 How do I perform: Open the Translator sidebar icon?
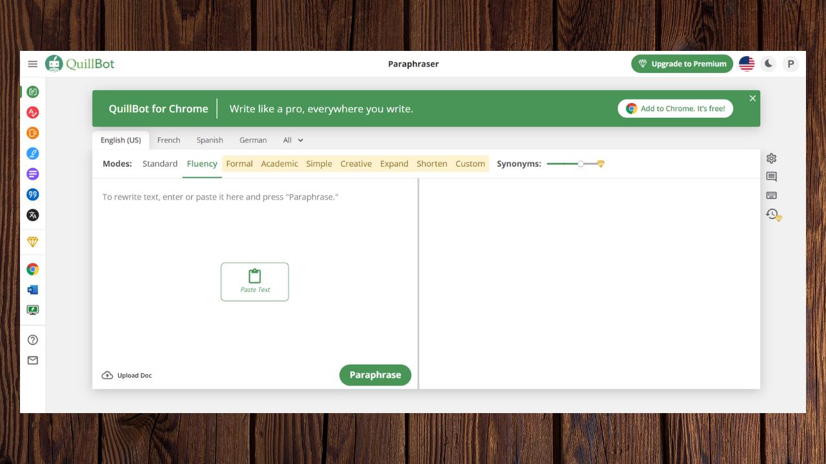pyautogui.click(x=33, y=215)
